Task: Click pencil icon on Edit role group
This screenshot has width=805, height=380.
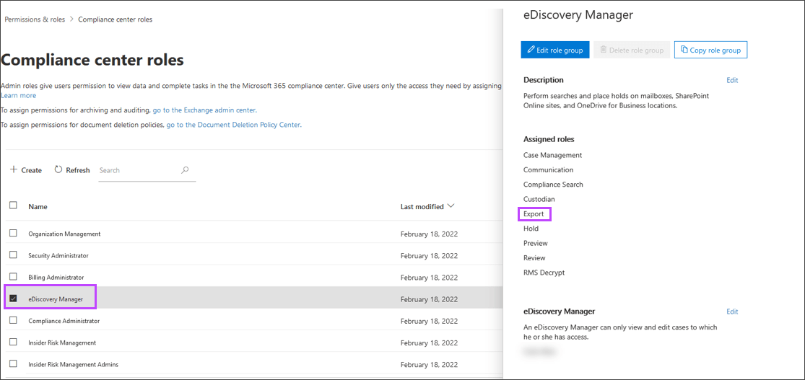Action: pos(531,50)
